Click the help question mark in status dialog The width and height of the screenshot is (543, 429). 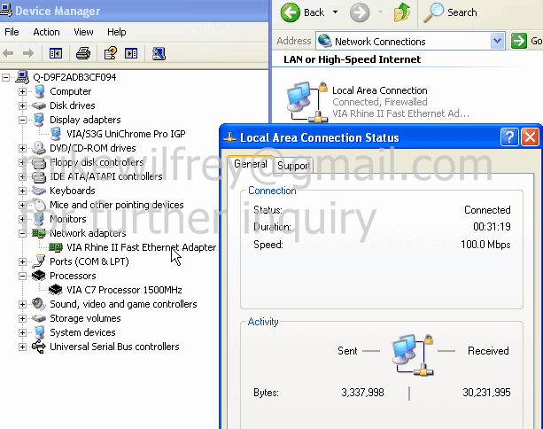(509, 137)
